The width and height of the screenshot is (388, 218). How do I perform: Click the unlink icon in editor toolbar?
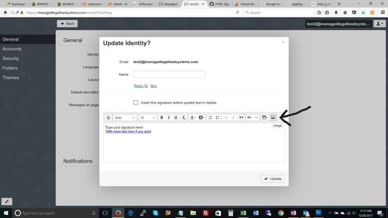[257, 118]
